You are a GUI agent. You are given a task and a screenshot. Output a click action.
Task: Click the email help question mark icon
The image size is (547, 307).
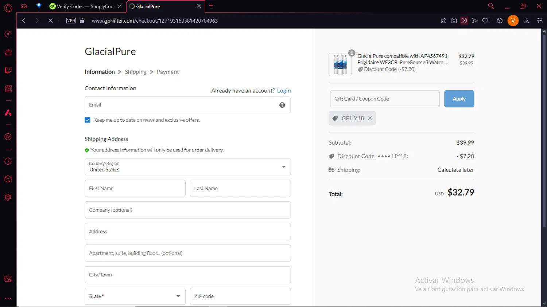[x=282, y=105]
